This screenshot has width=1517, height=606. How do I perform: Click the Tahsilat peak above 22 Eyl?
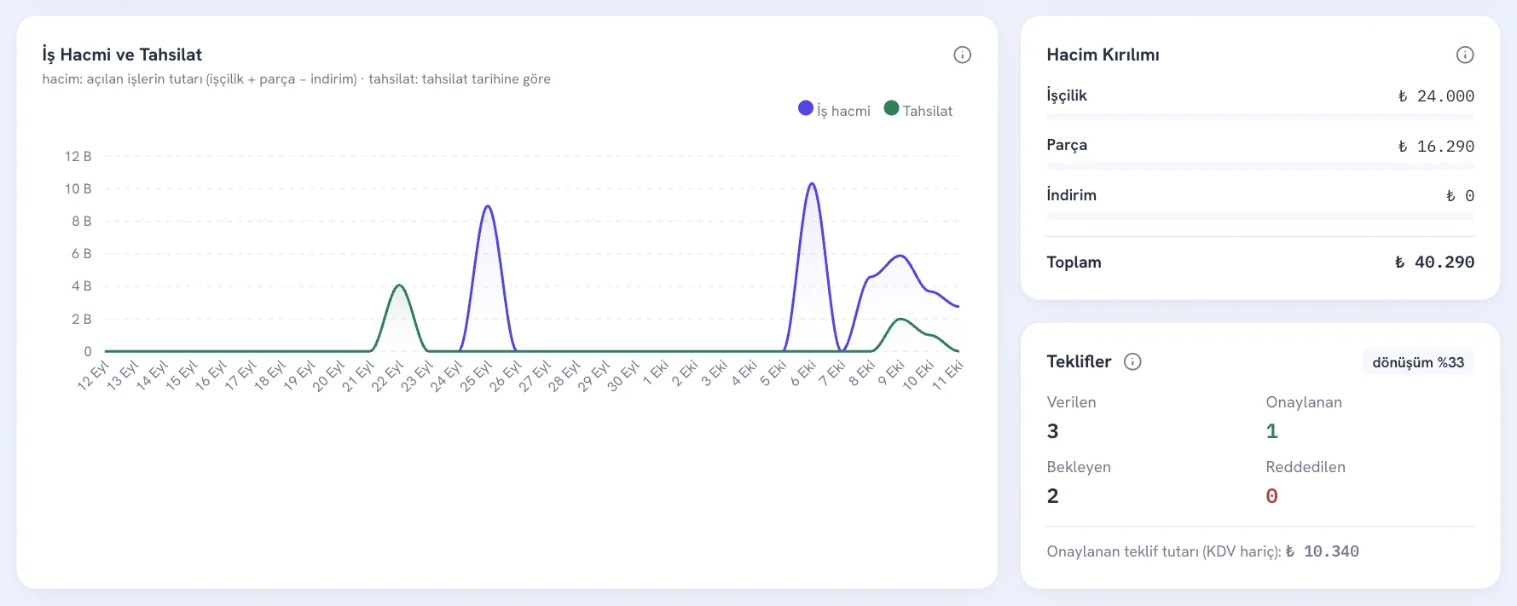[x=399, y=286]
